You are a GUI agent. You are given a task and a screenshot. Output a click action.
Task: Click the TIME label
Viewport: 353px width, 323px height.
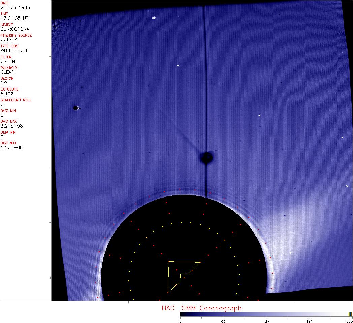[x=4, y=14]
